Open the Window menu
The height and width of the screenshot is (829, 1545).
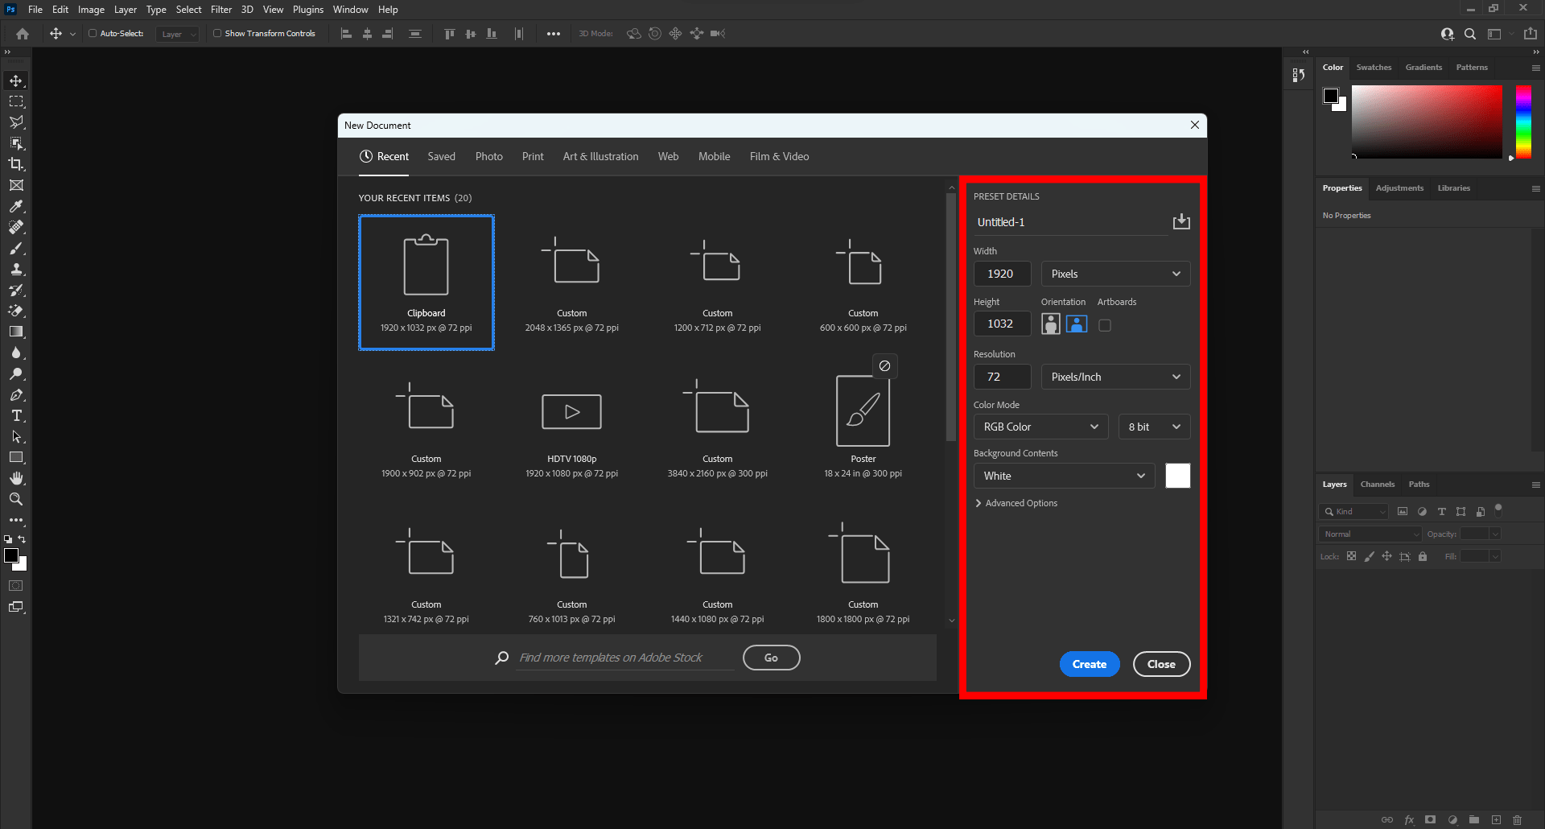[350, 10]
